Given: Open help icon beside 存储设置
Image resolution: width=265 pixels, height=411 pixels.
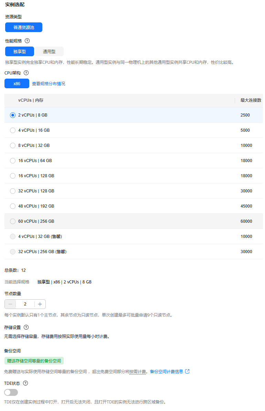Looking at the screenshot, I should [26, 327].
